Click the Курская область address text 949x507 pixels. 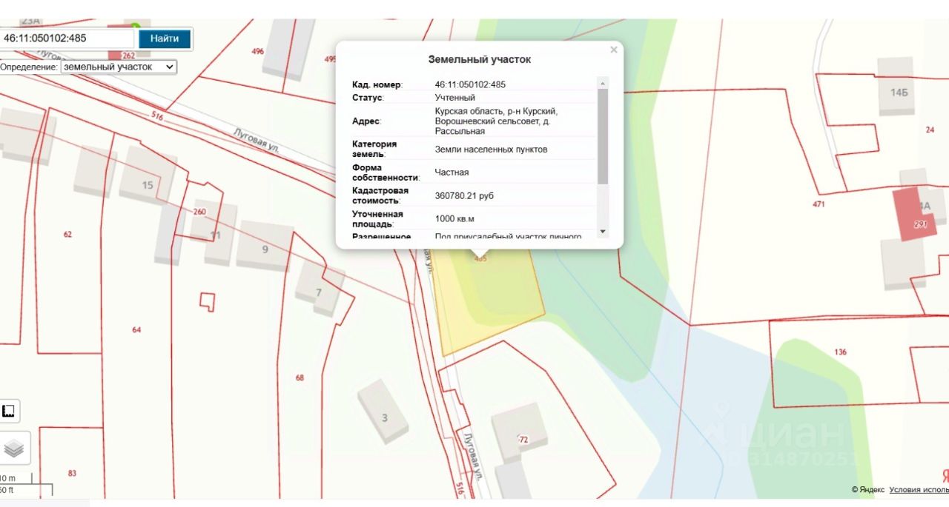496,121
